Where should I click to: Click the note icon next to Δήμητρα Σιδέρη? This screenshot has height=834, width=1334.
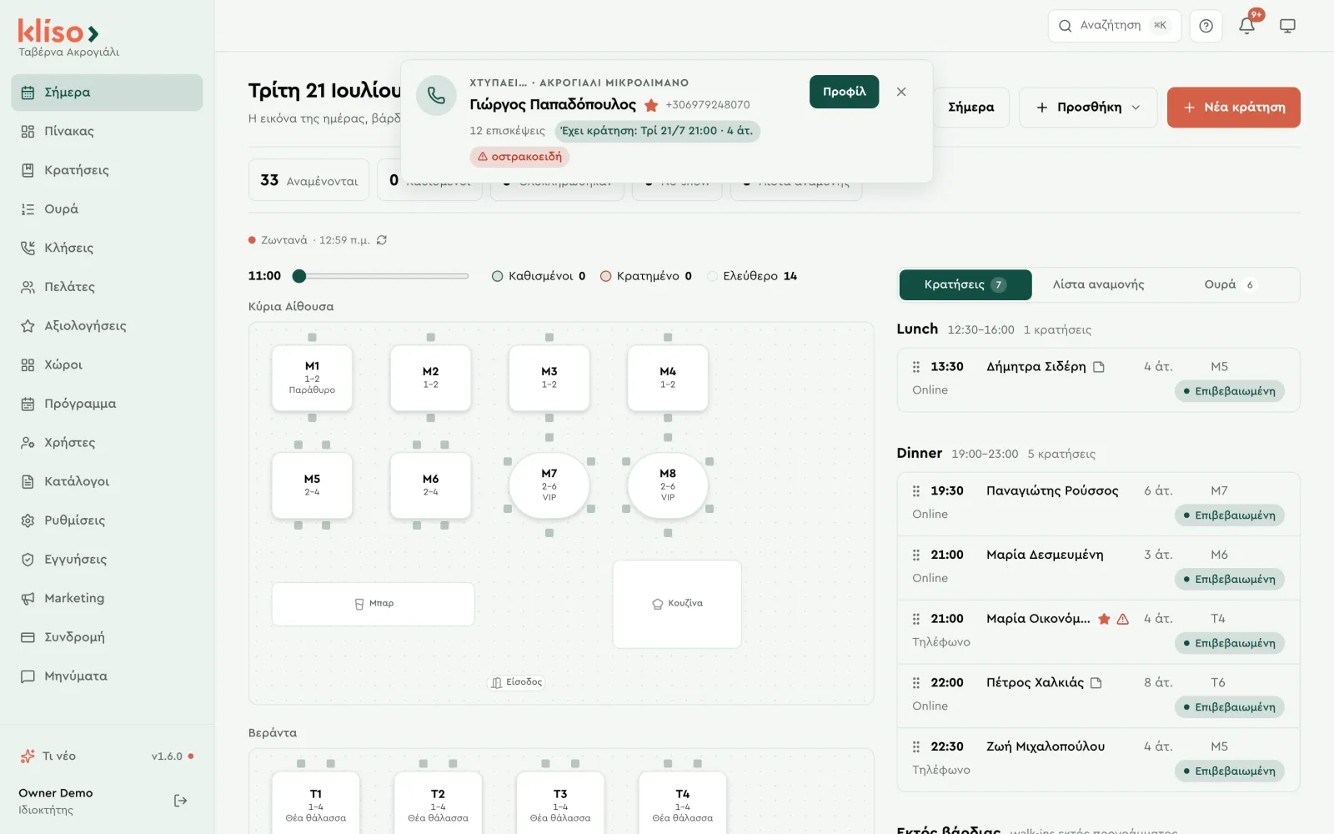click(1099, 367)
